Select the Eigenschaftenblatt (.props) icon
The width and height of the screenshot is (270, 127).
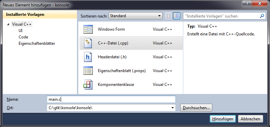[88, 71]
